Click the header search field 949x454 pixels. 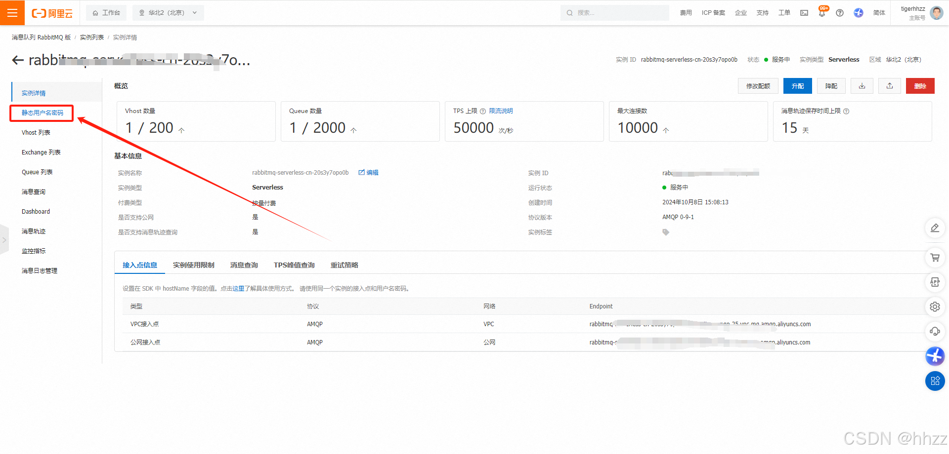point(614,13)
